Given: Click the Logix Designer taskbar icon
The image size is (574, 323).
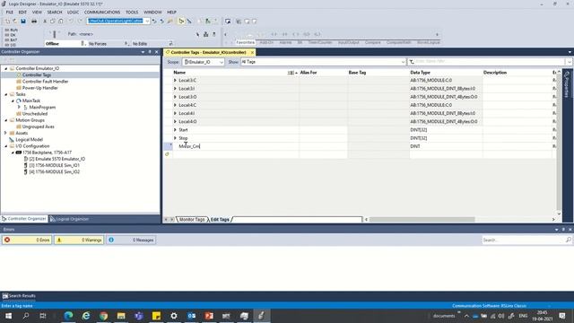Looking at the screenshot, I should coord(261,315).
